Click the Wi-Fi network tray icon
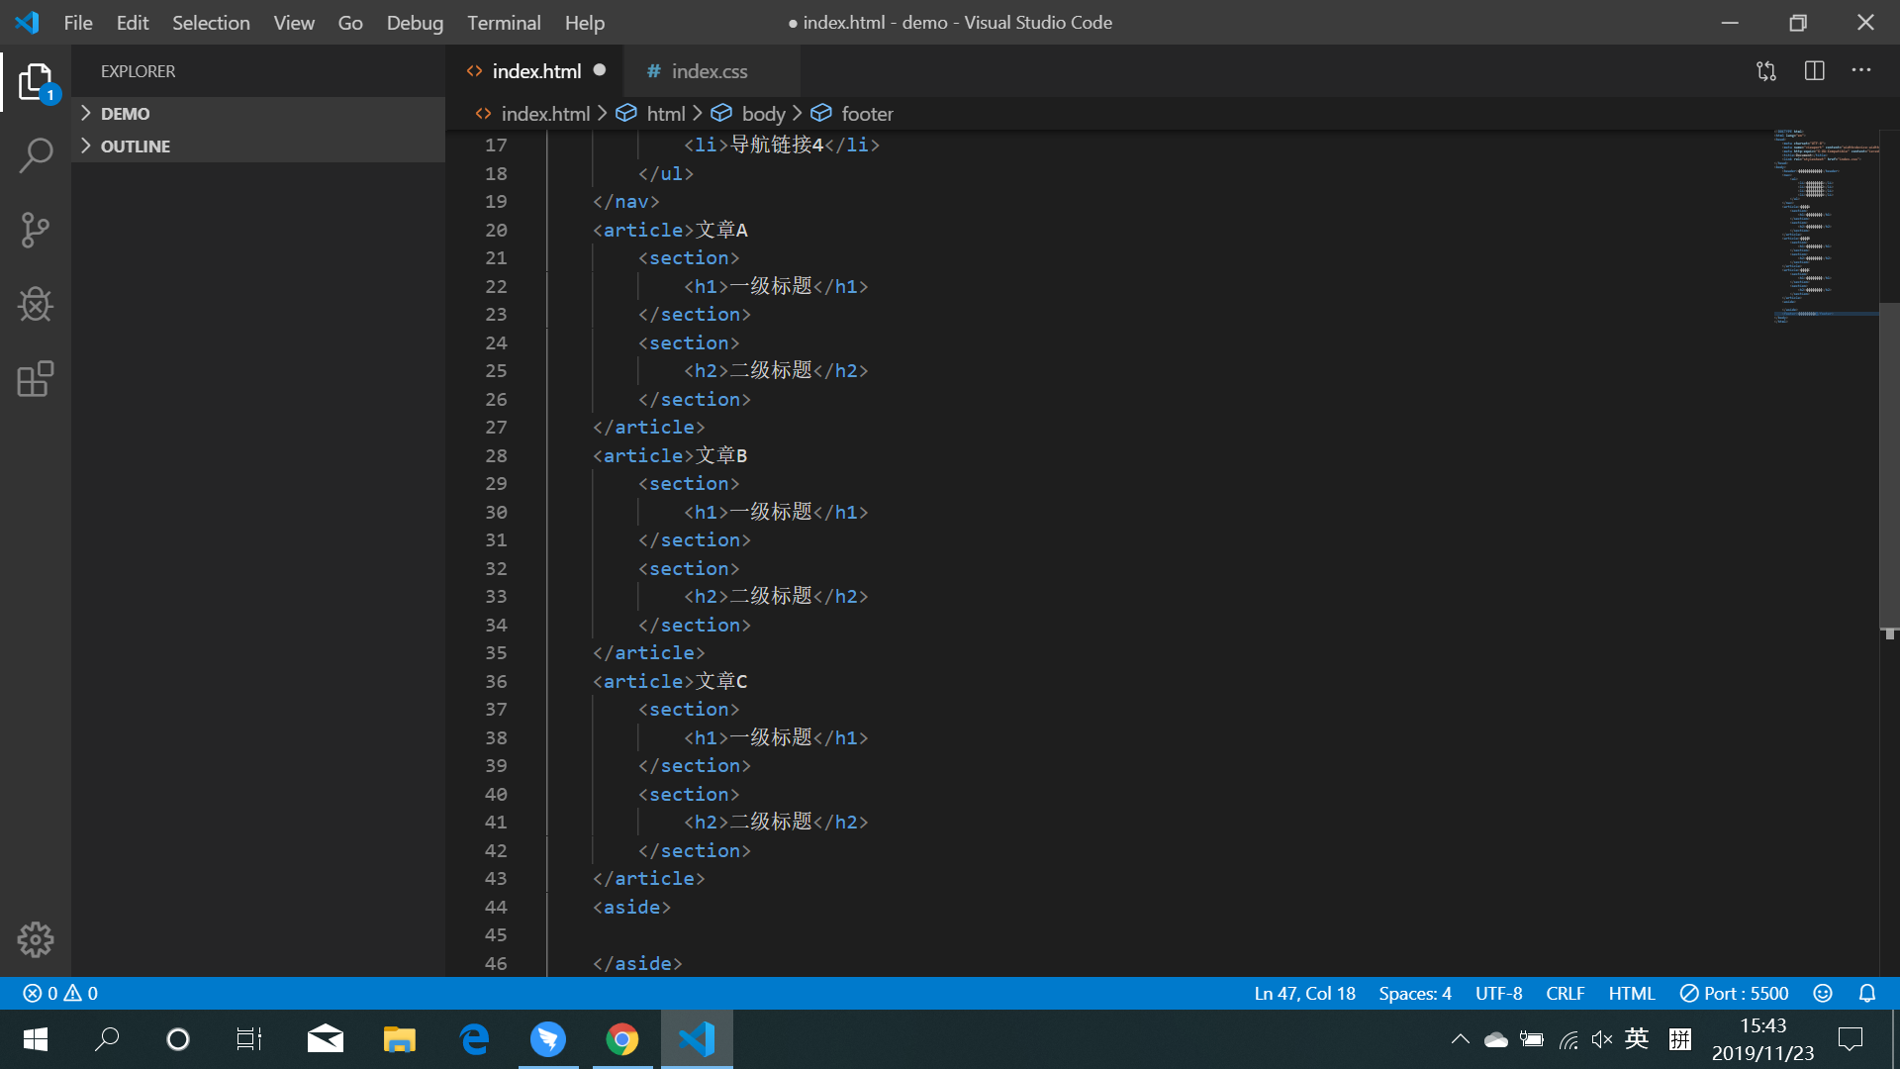Screen dimensions: 1900x1069 (1568, 1039)
